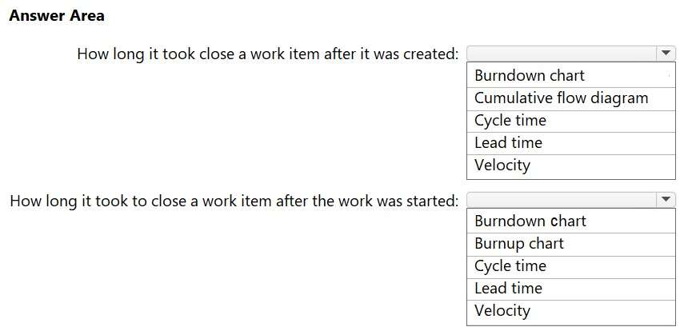The width and height of the screenshot is (688, 335).
Task: Open the first dropdown arrow for work item created
Action: (666, 54)
